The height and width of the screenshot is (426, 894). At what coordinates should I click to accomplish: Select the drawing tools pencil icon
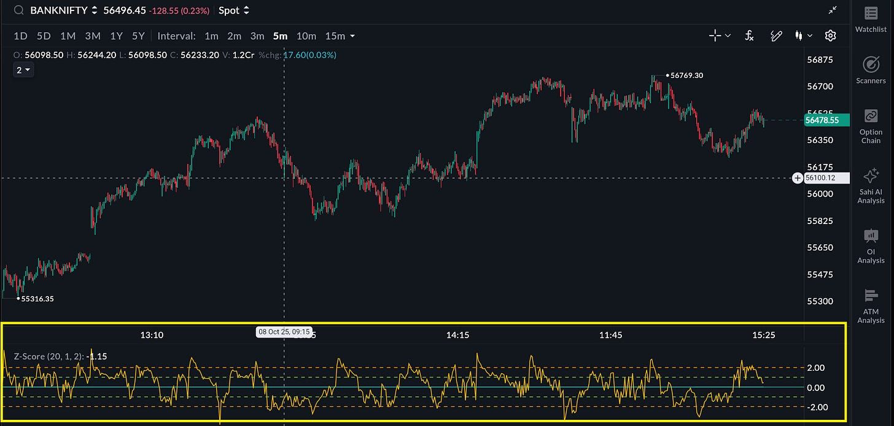776,36
